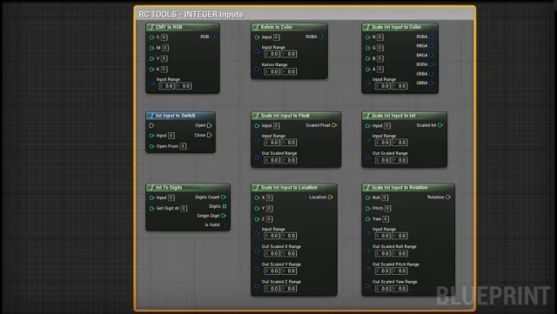Click the Digits Count output pin

(224, 197)
